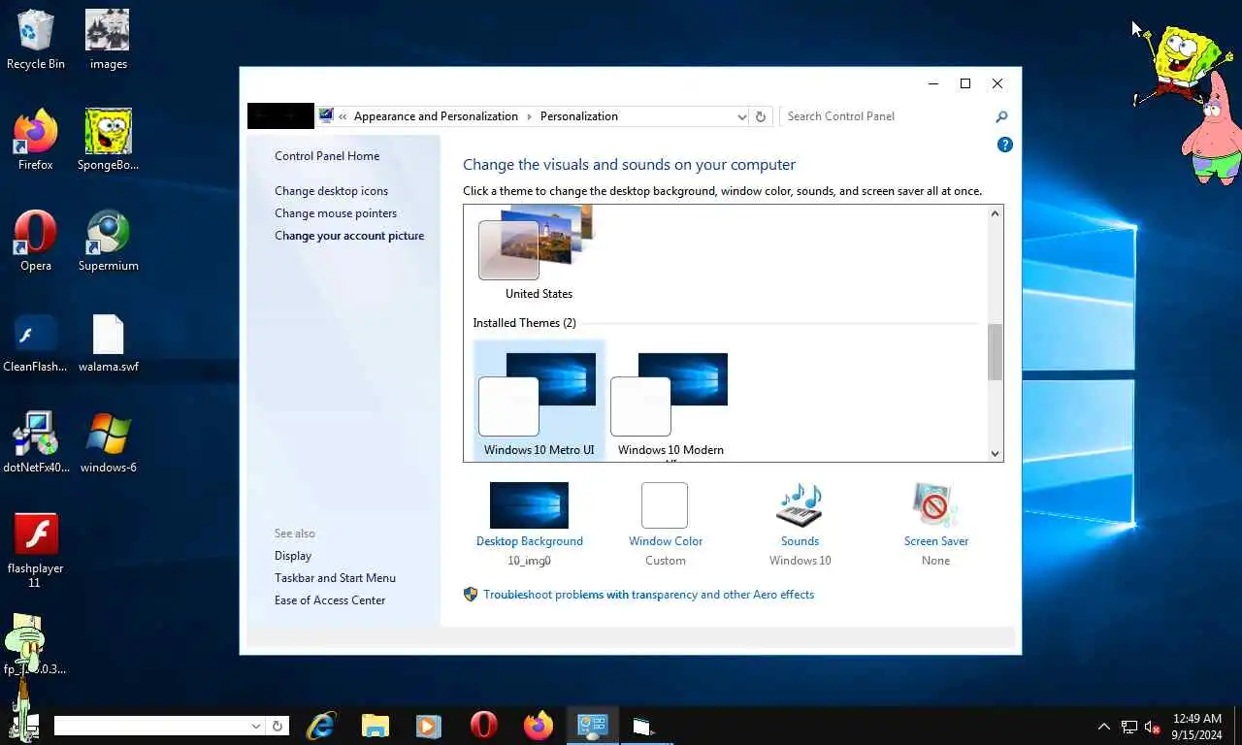Select the windows-6 desktop icon
Screen dimensions: 1242x745
(x=108, y=443)
